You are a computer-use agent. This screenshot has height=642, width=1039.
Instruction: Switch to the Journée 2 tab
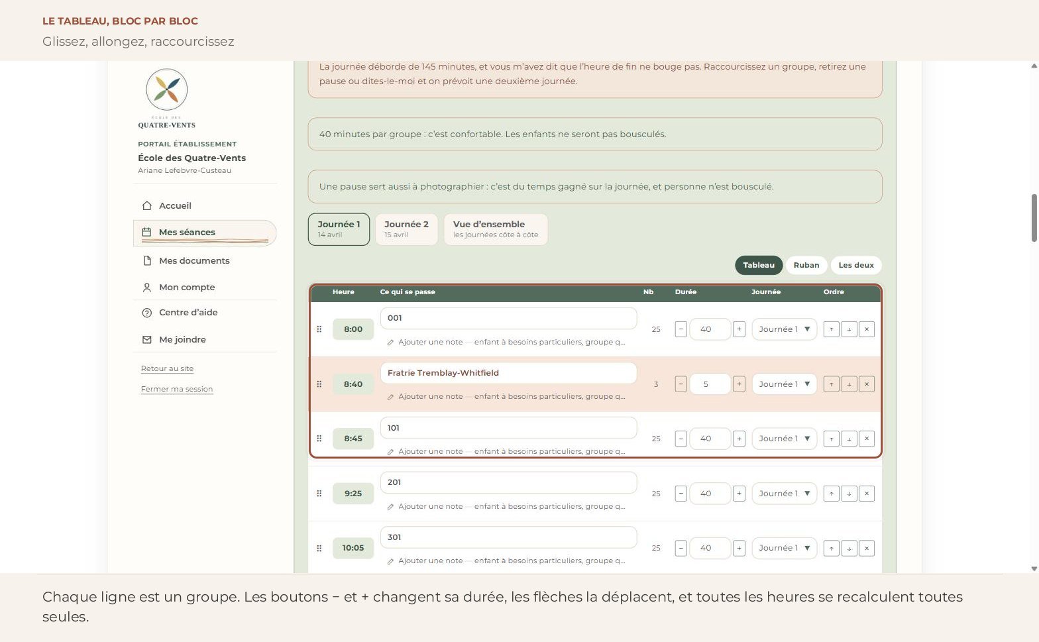point(406,229)
